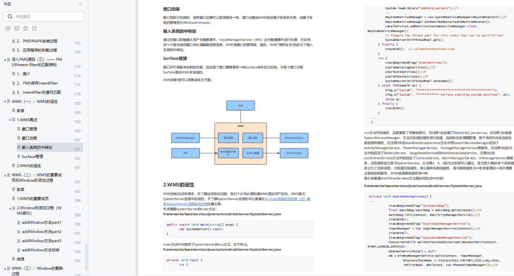
Task: Open bookmark 2、PMS保存IntentFilter
Action: pyautogui.click(x=37, y=83)
